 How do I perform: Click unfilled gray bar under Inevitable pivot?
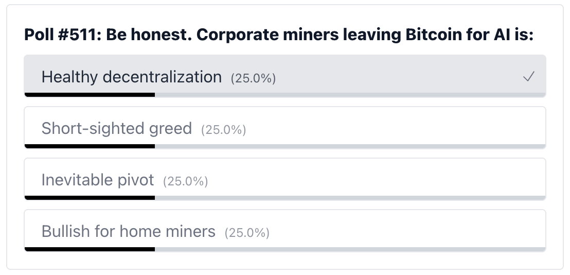pyautogui.click(x=350, y=198)
